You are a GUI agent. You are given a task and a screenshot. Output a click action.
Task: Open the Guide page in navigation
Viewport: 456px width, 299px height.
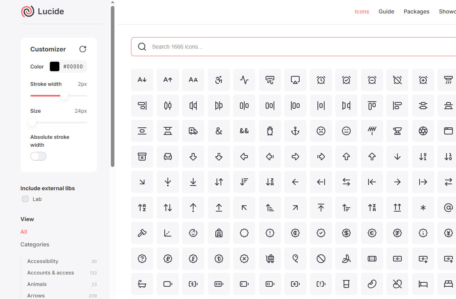coord(386,11)
